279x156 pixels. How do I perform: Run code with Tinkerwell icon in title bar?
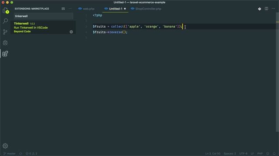[x=259, y=9]
